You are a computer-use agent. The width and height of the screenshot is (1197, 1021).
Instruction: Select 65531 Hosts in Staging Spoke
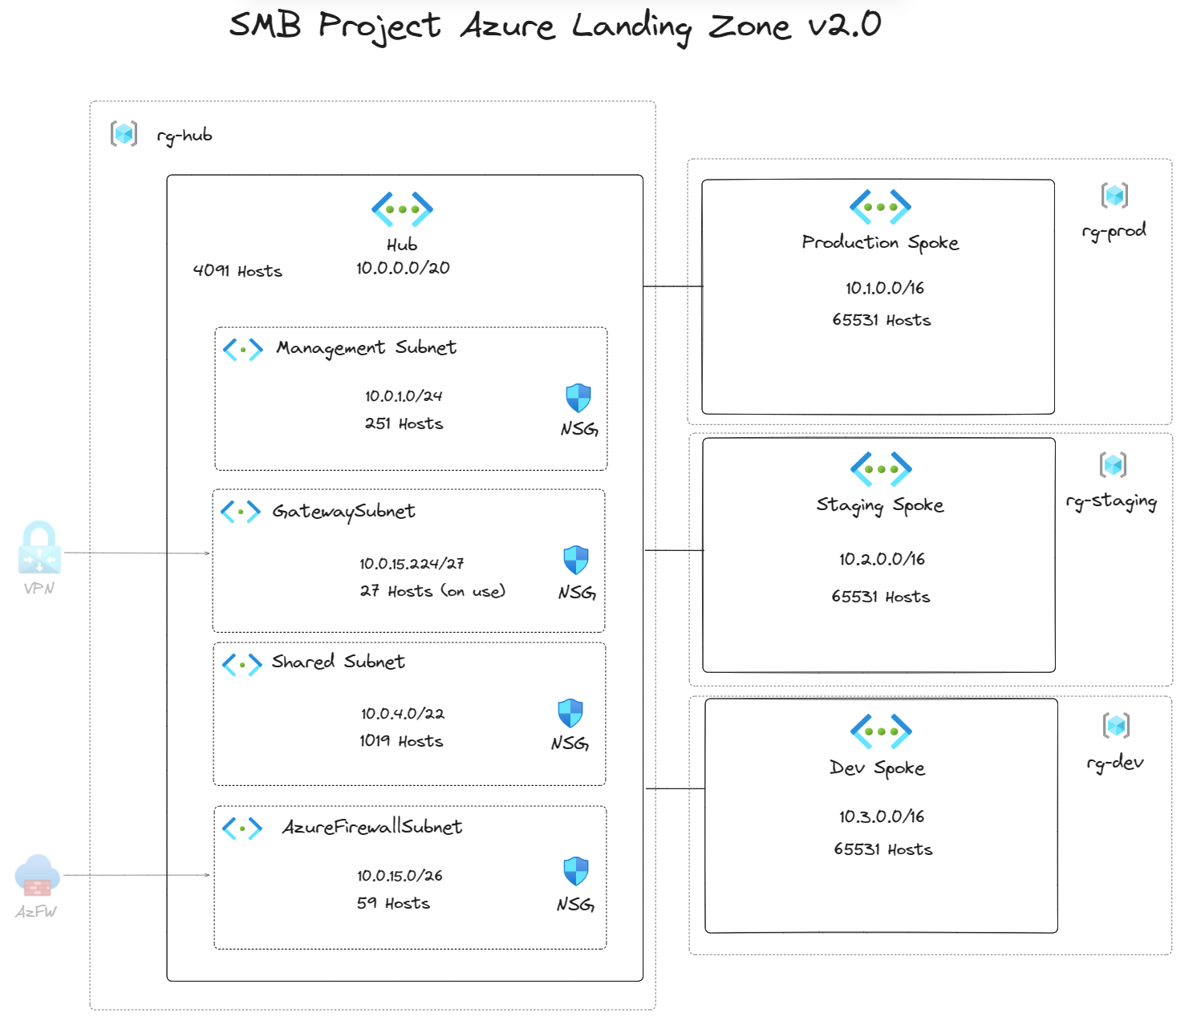[881, 597]
